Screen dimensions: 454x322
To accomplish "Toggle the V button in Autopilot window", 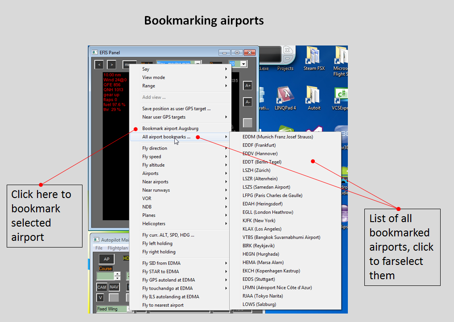I will (100, 297).
